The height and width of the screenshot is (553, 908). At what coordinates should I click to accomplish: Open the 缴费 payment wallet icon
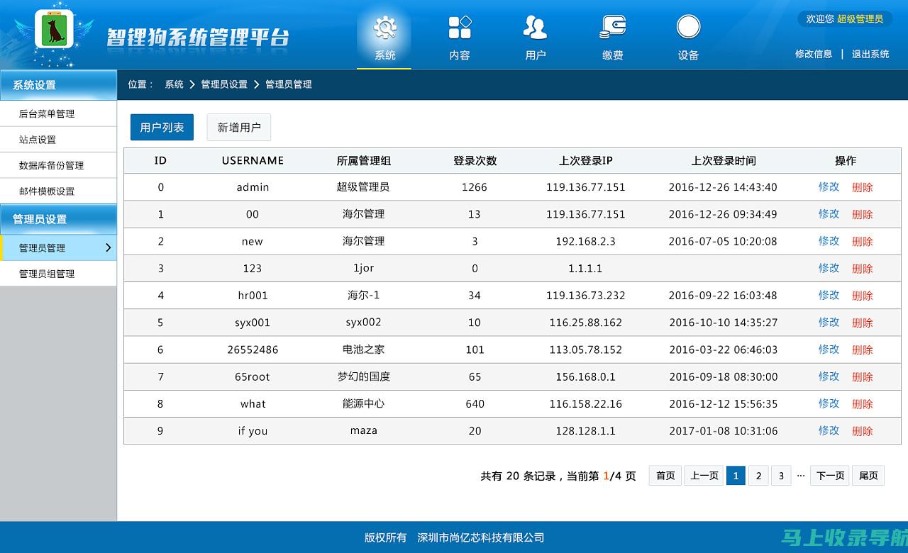[x=612, y=28]
